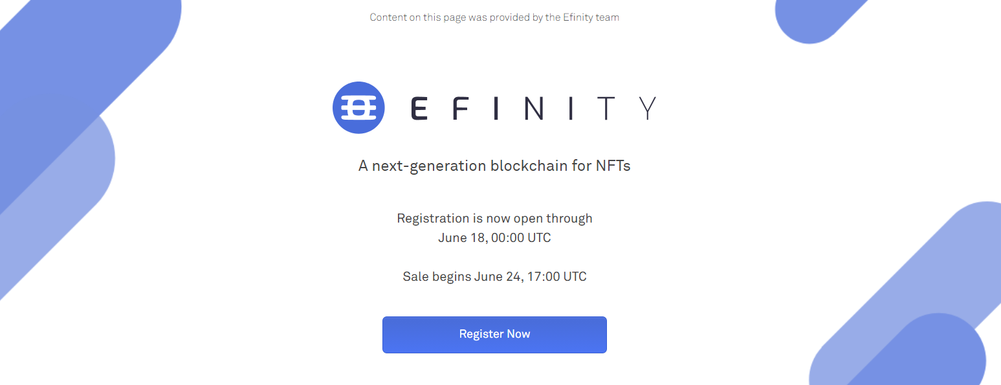This screenshot has width=1001, height=385.
Task: Click the letter Y in the wordmark
Action: 646,109
